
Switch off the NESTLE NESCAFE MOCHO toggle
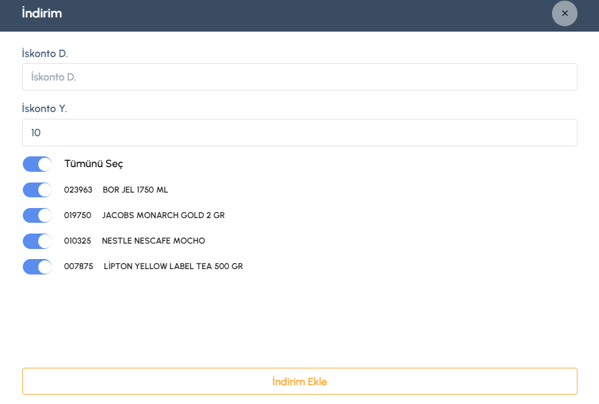[x=38, y=241]
